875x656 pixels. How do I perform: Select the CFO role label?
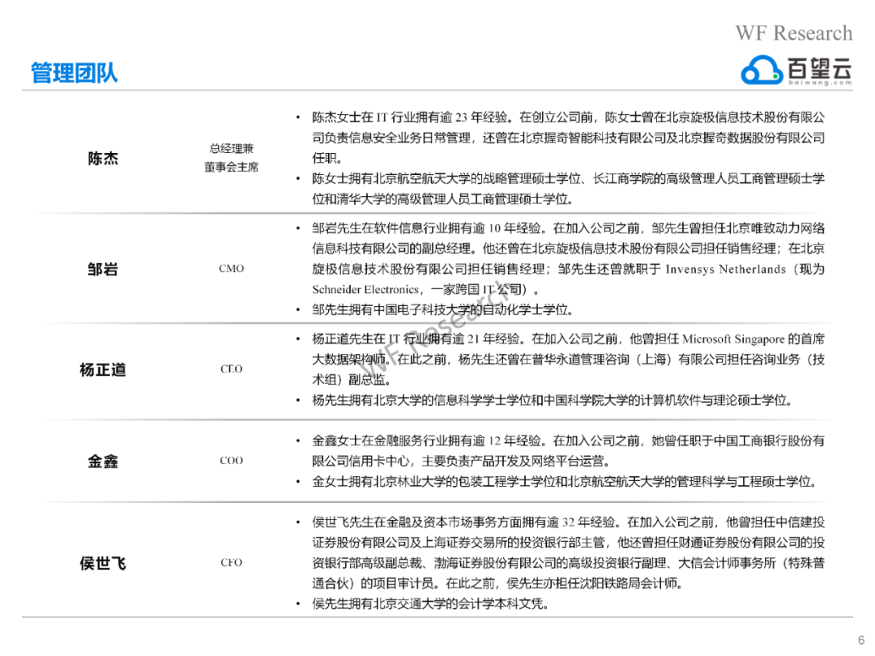231,562
